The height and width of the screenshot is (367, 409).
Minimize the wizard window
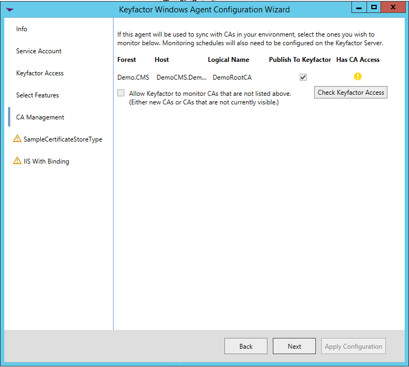point(359,7)
